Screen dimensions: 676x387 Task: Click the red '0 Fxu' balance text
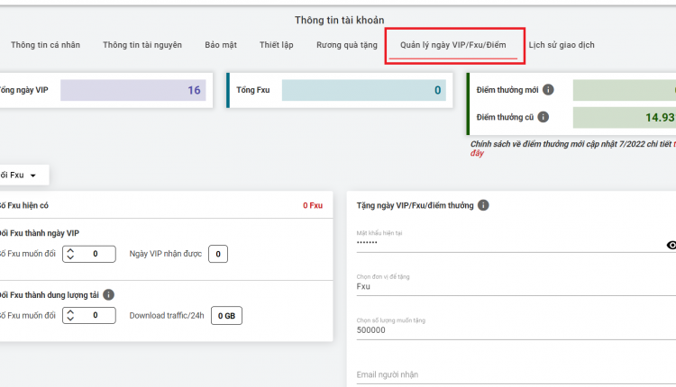pos(313,205)
